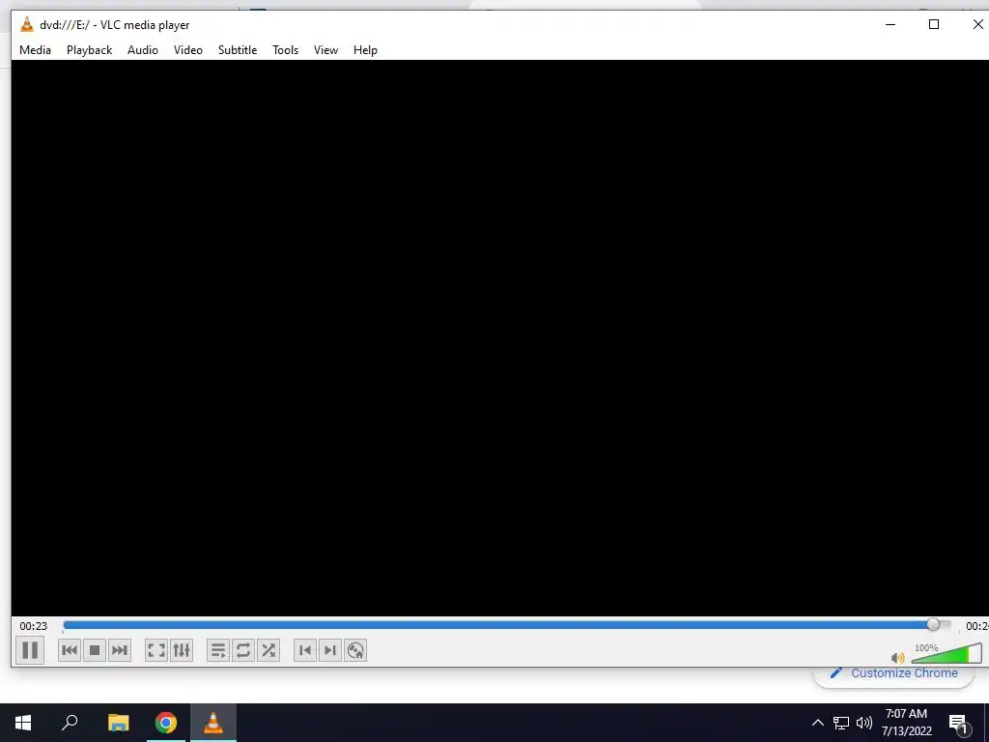The height and width of the screenshot is (742, 989).
Task: Open the Playback menu
Action: click(x=90, y=50)
